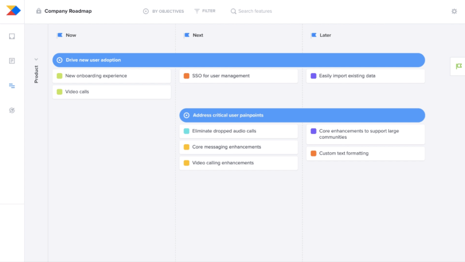Viewport: 465px width, 262px height.
Task: Open the Features list sidebar icon
Action: [x=12, y=61]
